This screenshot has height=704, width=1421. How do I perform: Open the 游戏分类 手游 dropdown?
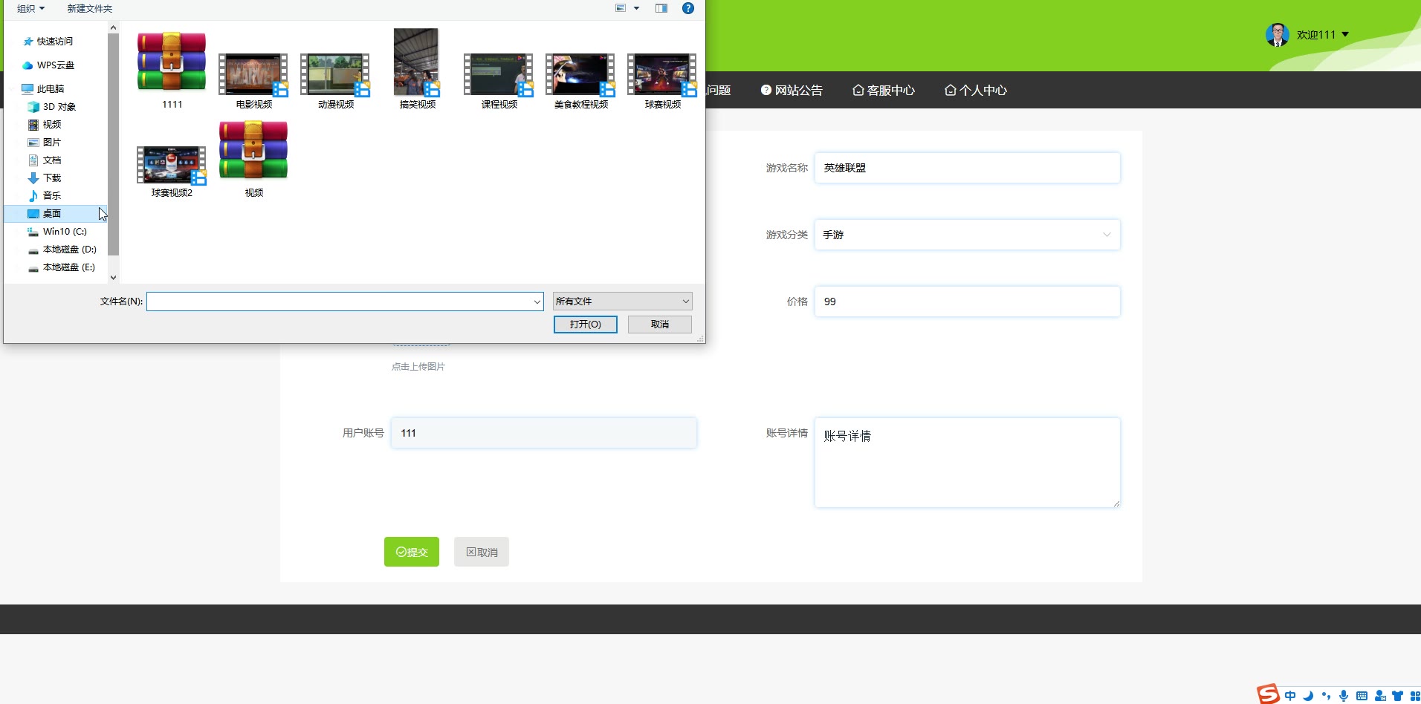point(967,235)
